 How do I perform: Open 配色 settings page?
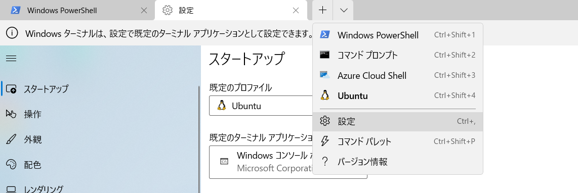tap(100, 165)
